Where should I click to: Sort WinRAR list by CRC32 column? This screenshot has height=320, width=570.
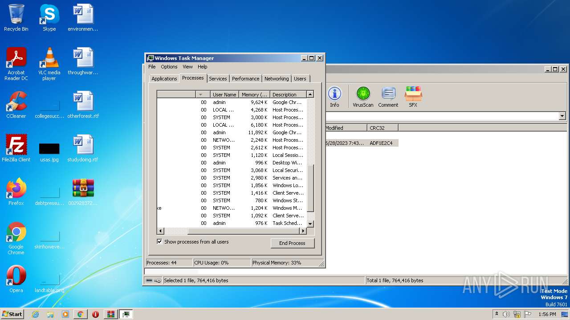point(383,128)
